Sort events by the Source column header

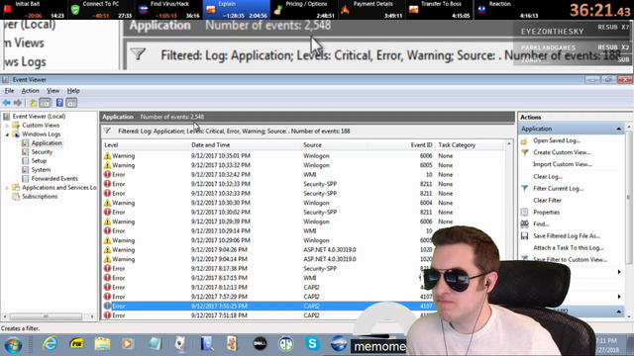pyautogui.click(x=335, y=145)
